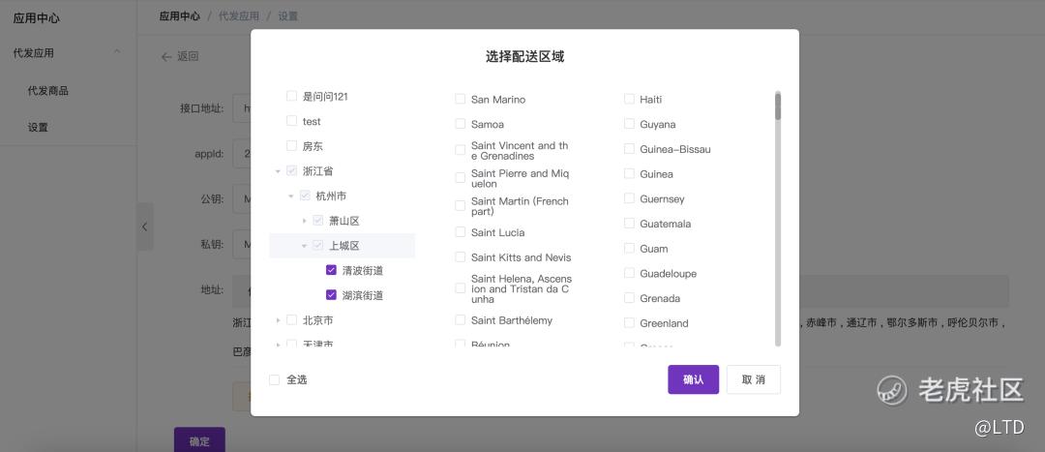Uncheck the 清波街道 checkbox
1045x452 pixels.
pos(331,270)
